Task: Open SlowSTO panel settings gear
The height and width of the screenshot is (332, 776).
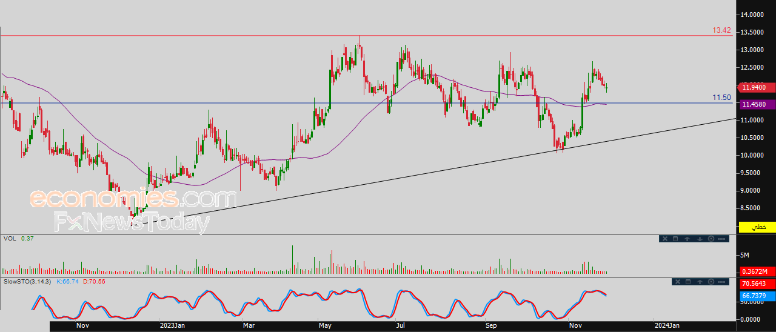Action: click(711, 282)
